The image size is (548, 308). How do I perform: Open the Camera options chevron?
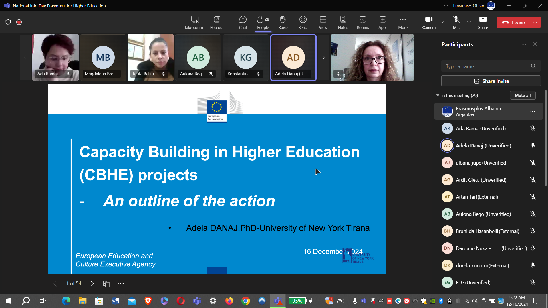[x=442, y=22]
